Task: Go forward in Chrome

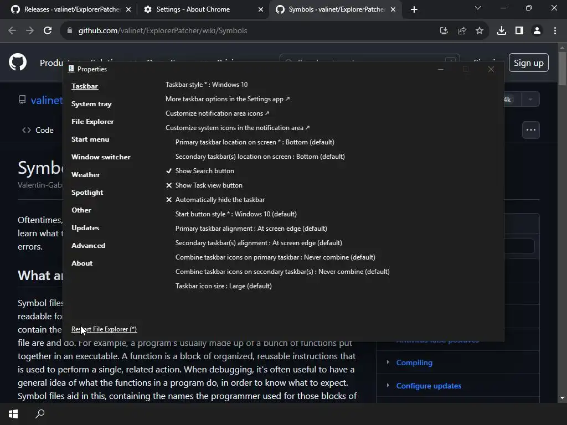Action: coord(30,30)
